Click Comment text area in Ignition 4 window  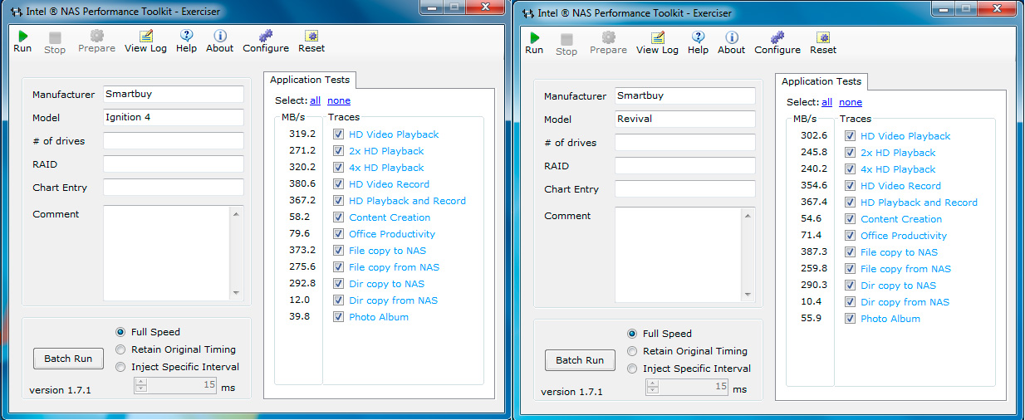pos(166,253)
